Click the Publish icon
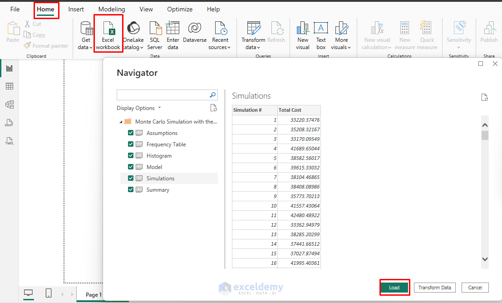Screen dimensions: 502x303 pyautogui.click(x=489, y=28)
